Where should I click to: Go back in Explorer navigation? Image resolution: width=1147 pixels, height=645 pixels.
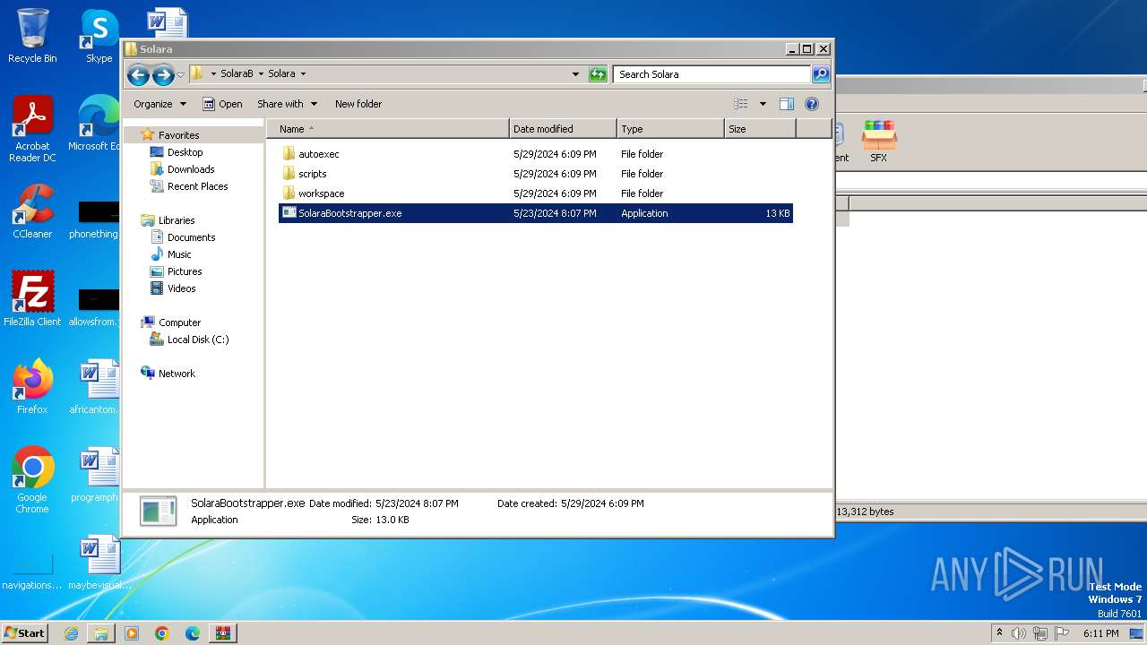click(x=138, y=74)
